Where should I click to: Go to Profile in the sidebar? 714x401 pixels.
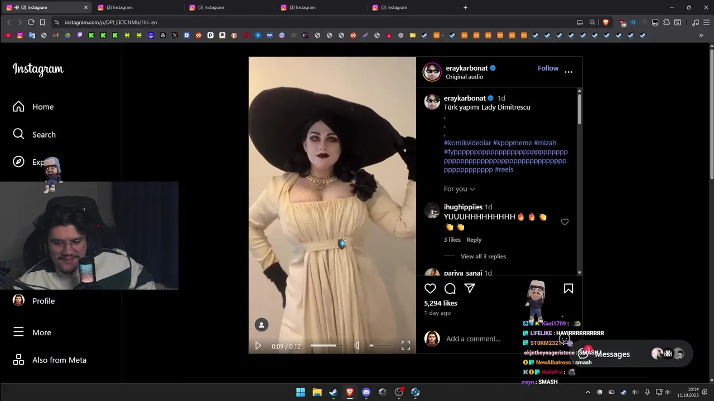[x=34, y=301]
